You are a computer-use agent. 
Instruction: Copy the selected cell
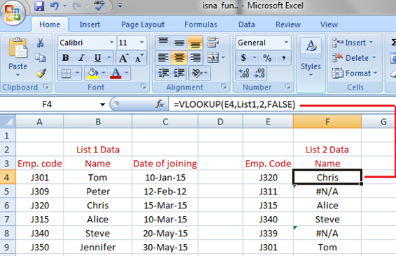(40, 58)
